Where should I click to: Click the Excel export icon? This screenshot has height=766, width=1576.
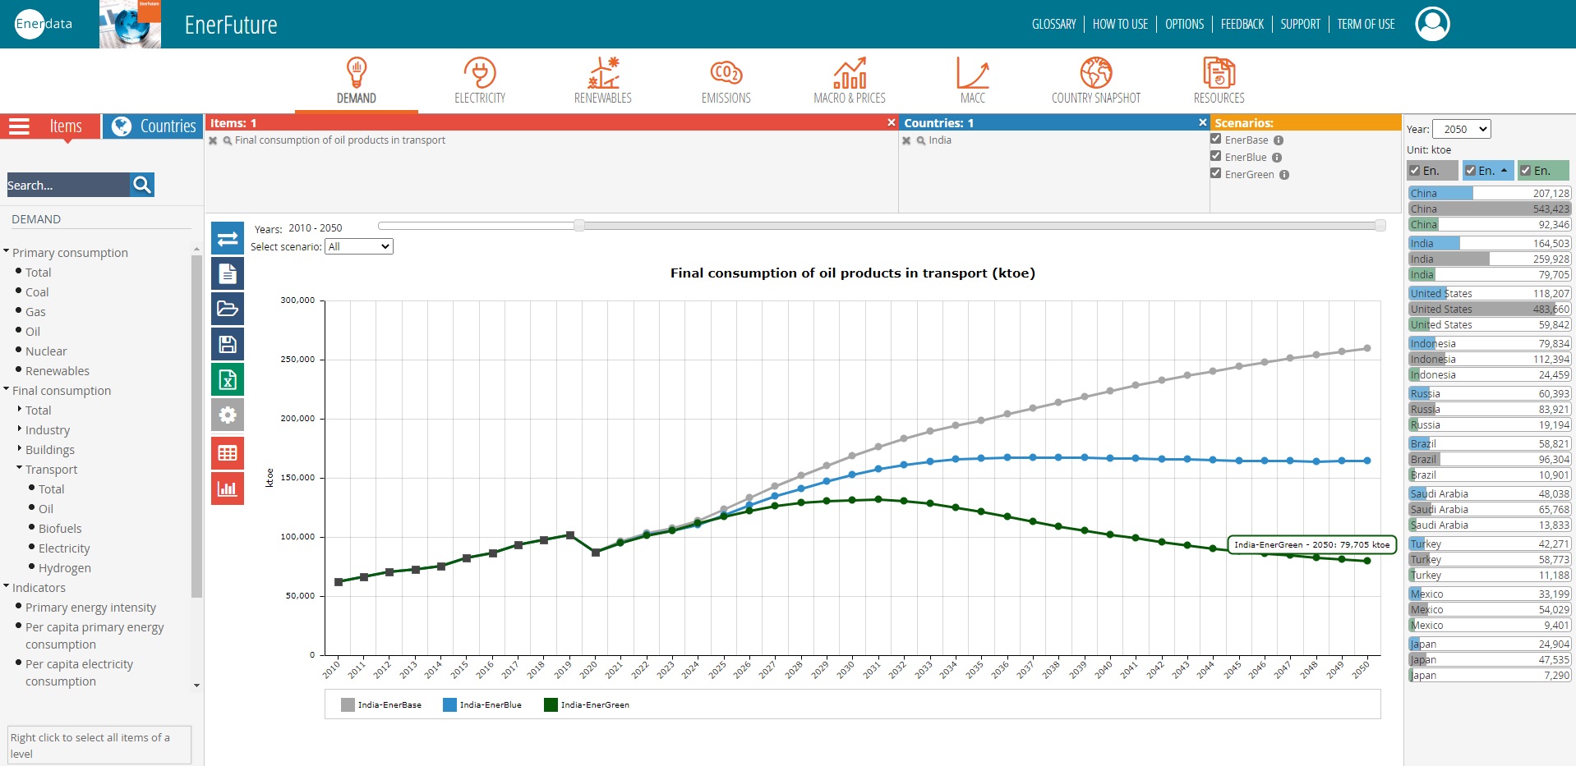[x=228, y=379]
